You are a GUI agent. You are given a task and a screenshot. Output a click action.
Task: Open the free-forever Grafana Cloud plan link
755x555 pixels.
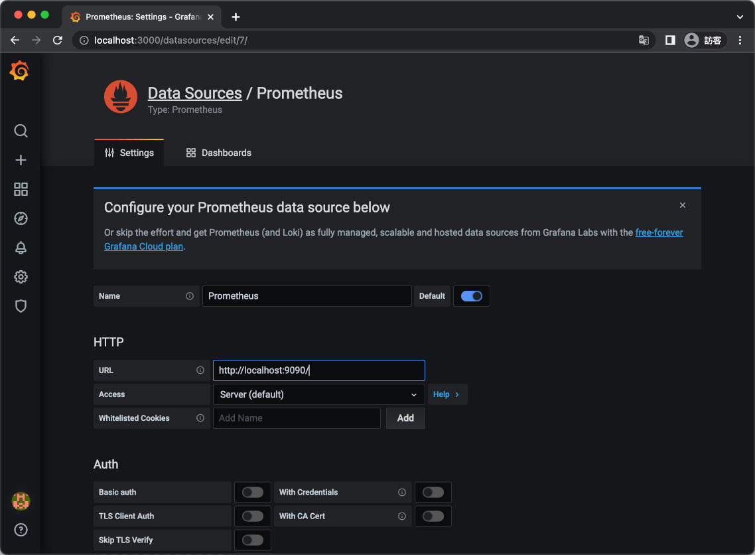coord(659,233)
